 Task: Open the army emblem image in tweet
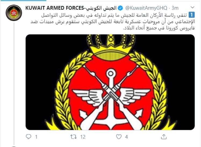click(x=110, y=82)
